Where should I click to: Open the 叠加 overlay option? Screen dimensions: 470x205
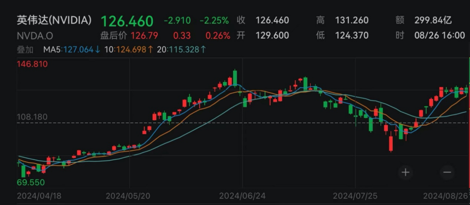pos(25,50)
